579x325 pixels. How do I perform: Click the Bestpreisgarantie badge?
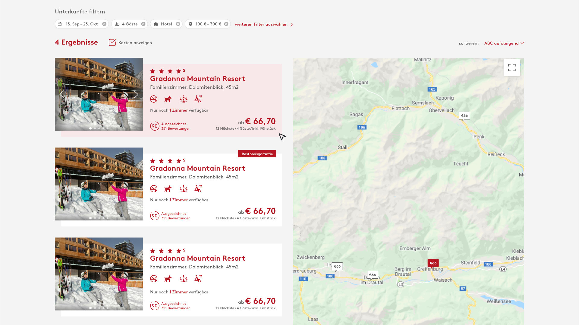point(257,154)
